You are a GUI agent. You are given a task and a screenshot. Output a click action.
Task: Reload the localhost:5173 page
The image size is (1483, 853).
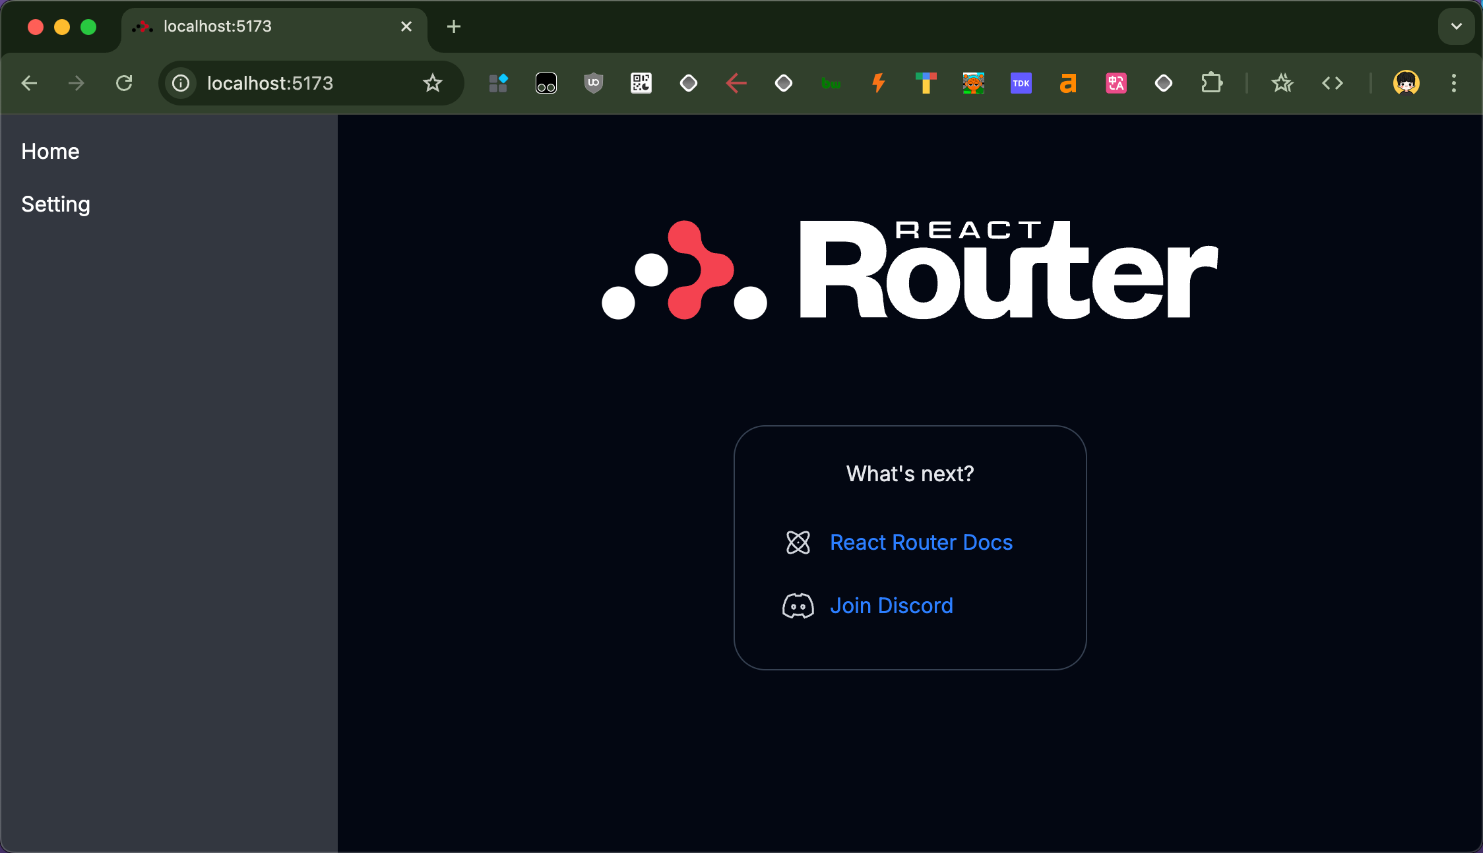(124, 83)
